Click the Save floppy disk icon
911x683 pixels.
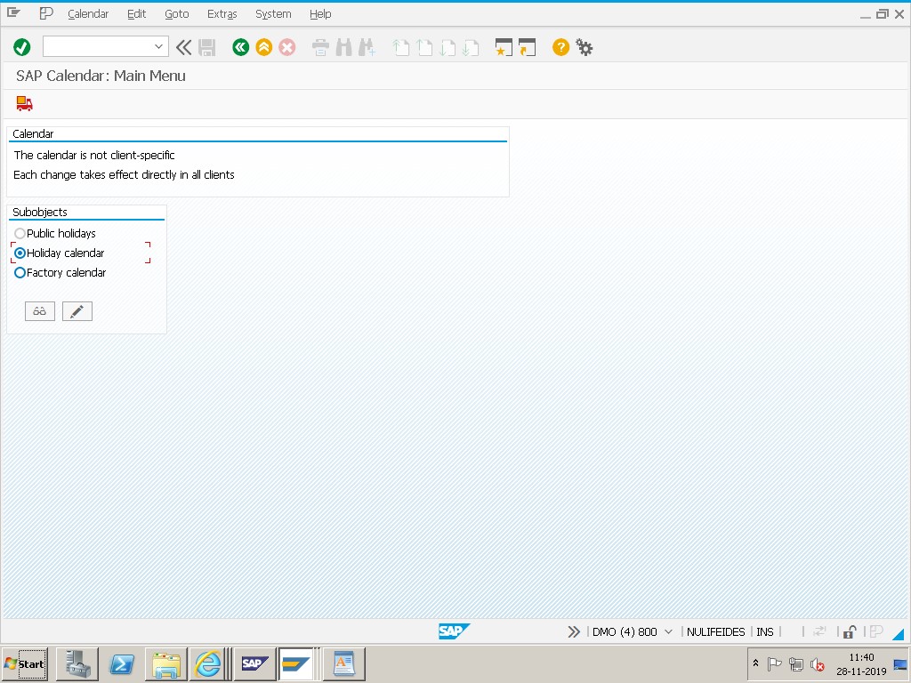click(x=206, y=47)
